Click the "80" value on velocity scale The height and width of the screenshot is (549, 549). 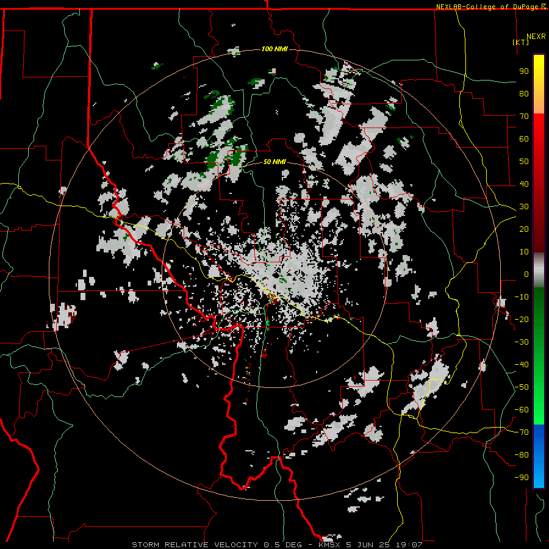tap(524, 94)
